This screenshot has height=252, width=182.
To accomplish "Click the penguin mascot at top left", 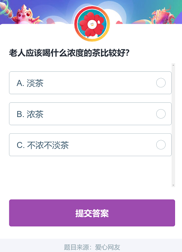I will (x=27, y=15).
